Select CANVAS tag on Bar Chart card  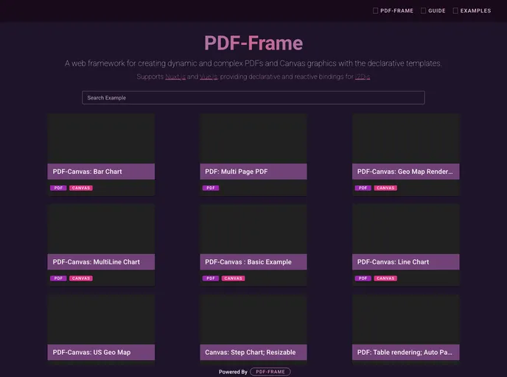(81, 188)
